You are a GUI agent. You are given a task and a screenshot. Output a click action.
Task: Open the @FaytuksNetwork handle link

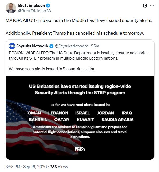click(71, 46)
